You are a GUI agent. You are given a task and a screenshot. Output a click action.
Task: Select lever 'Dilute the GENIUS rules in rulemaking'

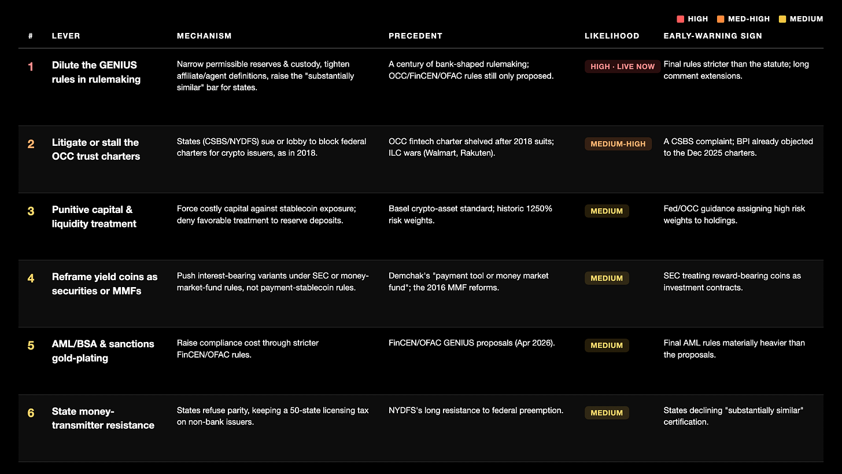click(x=96, y=72)
